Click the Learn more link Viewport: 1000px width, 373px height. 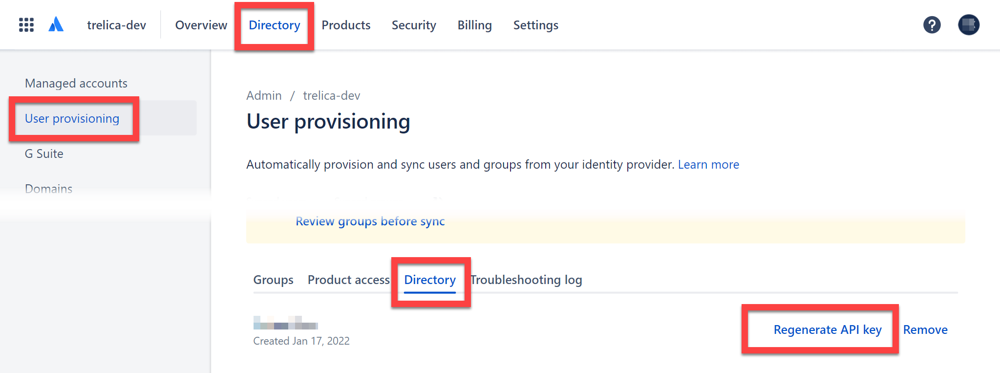coord(708,164)
